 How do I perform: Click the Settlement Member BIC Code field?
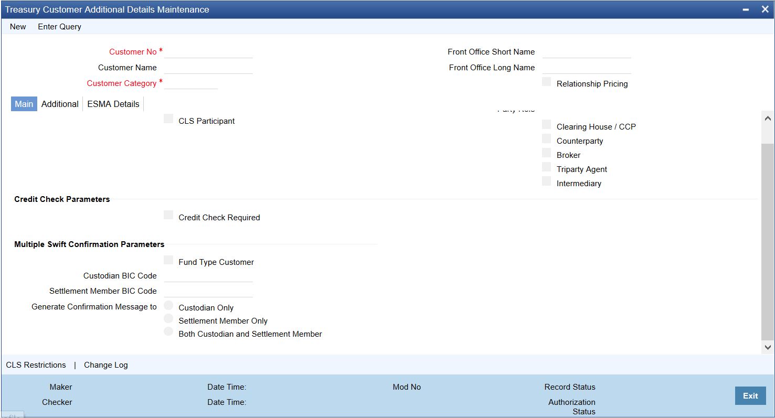point(208,291)
